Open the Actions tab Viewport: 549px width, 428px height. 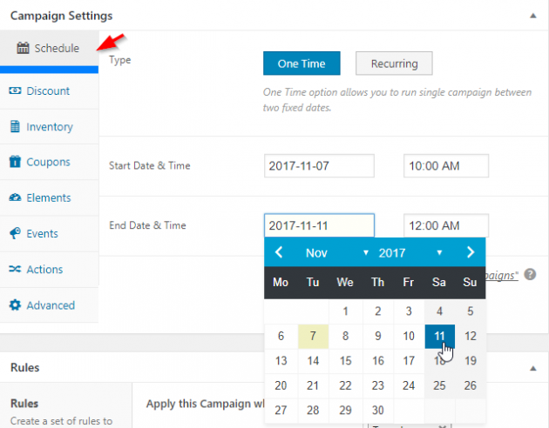pyautogui.click(x=49, y=269)
